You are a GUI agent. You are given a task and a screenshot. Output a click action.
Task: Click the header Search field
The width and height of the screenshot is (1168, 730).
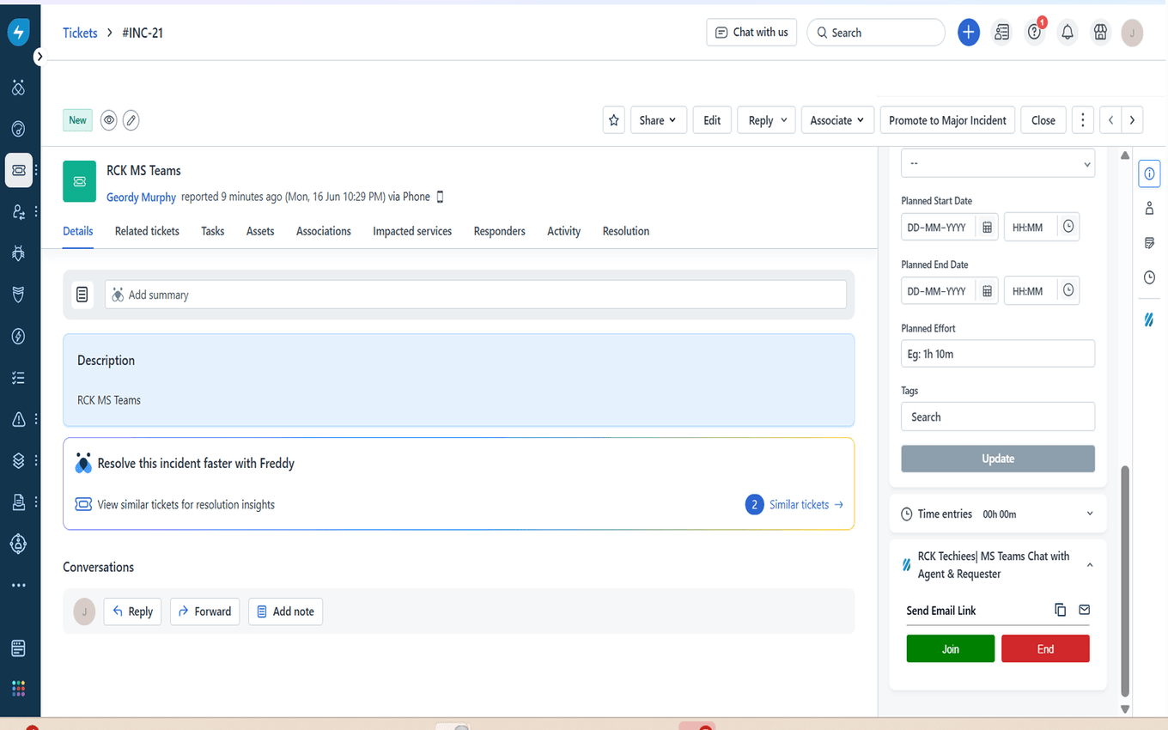(875, 33)
